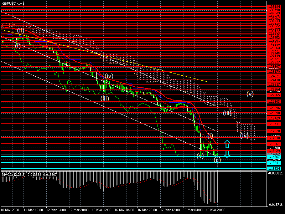Select the 1.33184 price level label
Screen dimensions: 285x214
[x=274, y=7]
